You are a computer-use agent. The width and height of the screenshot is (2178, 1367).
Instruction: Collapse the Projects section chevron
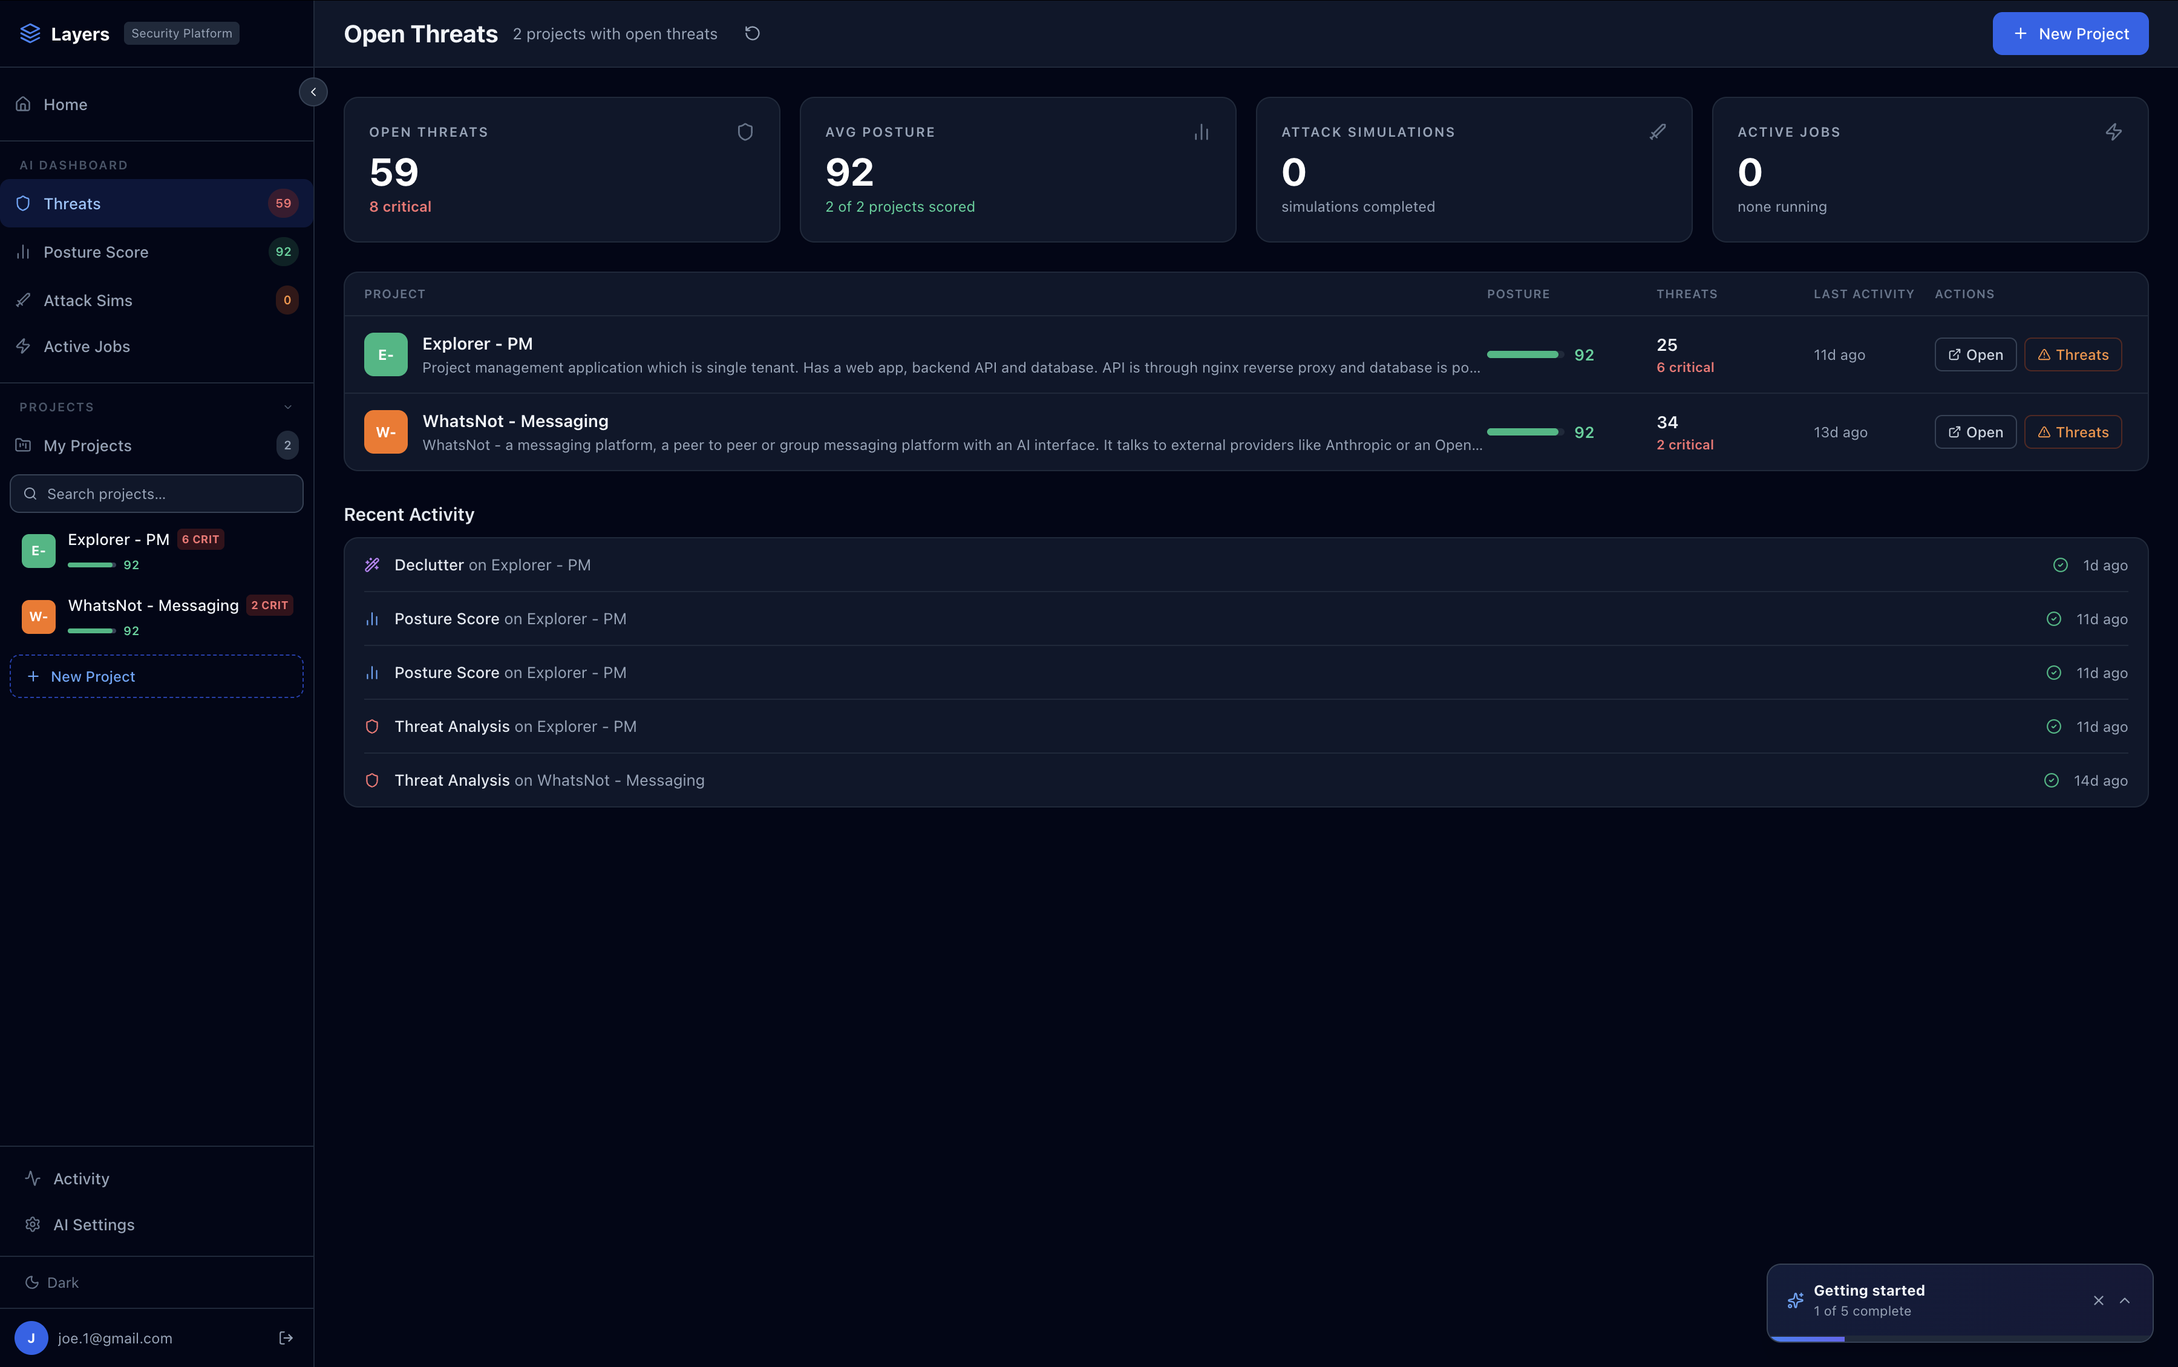[287, 407]
